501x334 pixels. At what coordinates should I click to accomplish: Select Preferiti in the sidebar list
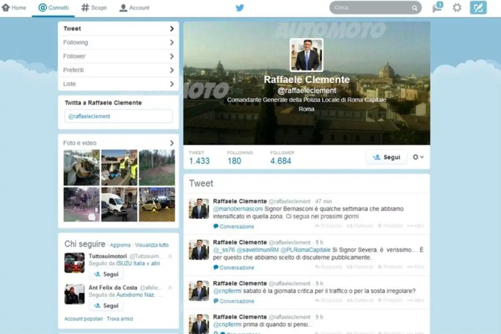(x=119, y=70)
